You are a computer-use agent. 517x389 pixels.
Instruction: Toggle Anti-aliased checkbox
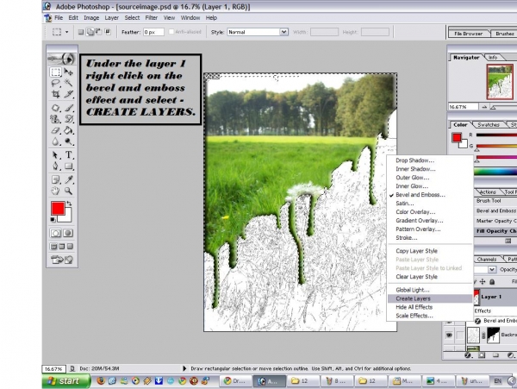point(171,32)
